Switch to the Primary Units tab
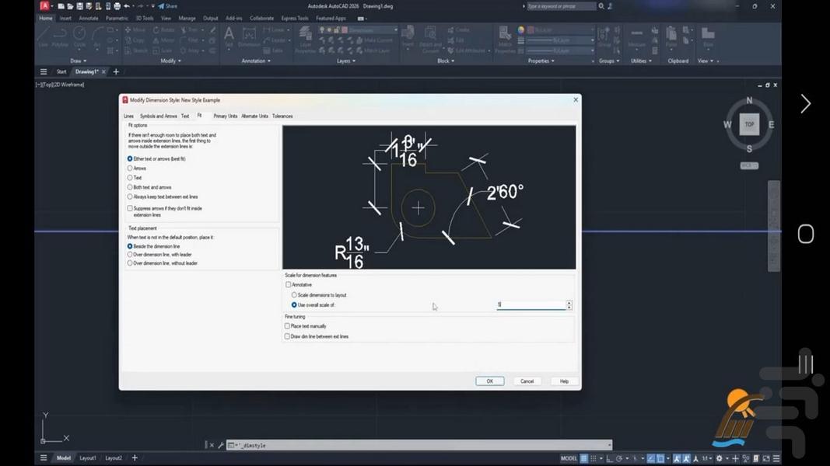This screenshot has width=830, height=466. coord(225,116)
